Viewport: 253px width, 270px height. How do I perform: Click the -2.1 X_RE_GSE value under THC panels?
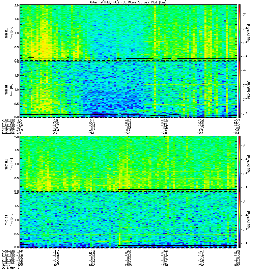128,251
